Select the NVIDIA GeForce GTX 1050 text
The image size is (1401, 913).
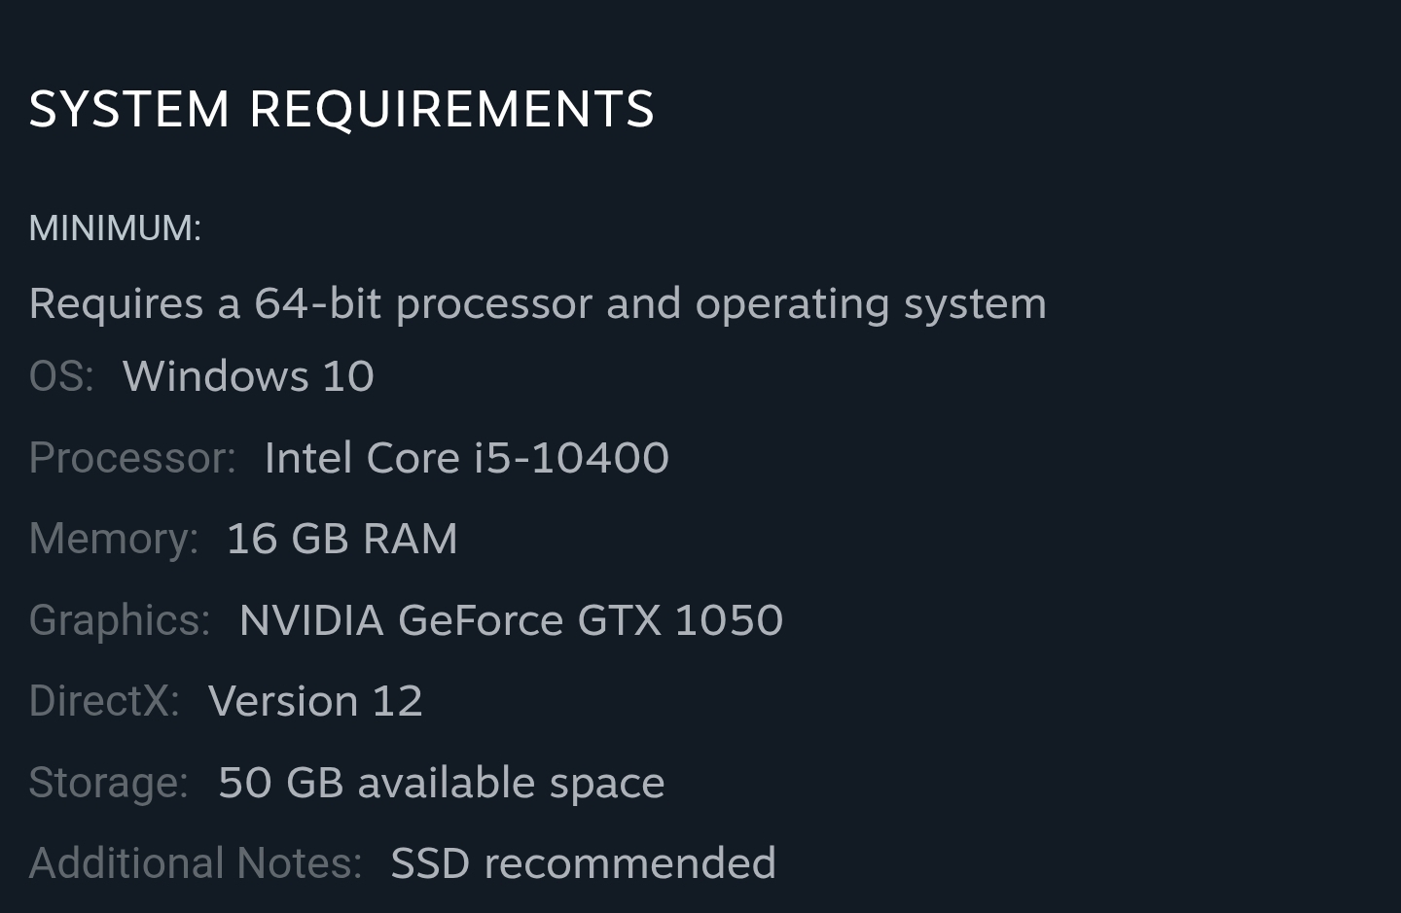(511, 620)
